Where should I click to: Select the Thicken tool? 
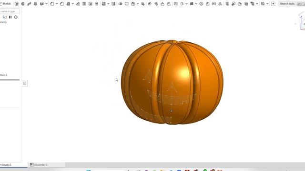pos(41,4)
